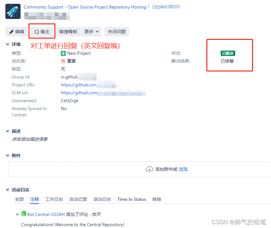Collapse the 描述 description section
This screenshot has height=228, width=271.
tap(8, 131)
